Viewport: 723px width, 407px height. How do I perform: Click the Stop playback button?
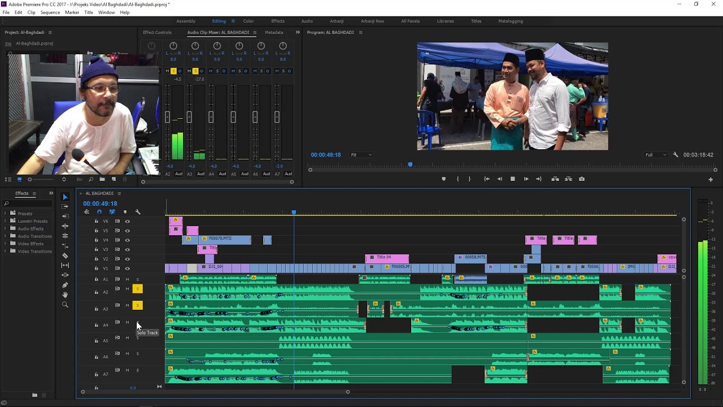click(x=512, y=179)
